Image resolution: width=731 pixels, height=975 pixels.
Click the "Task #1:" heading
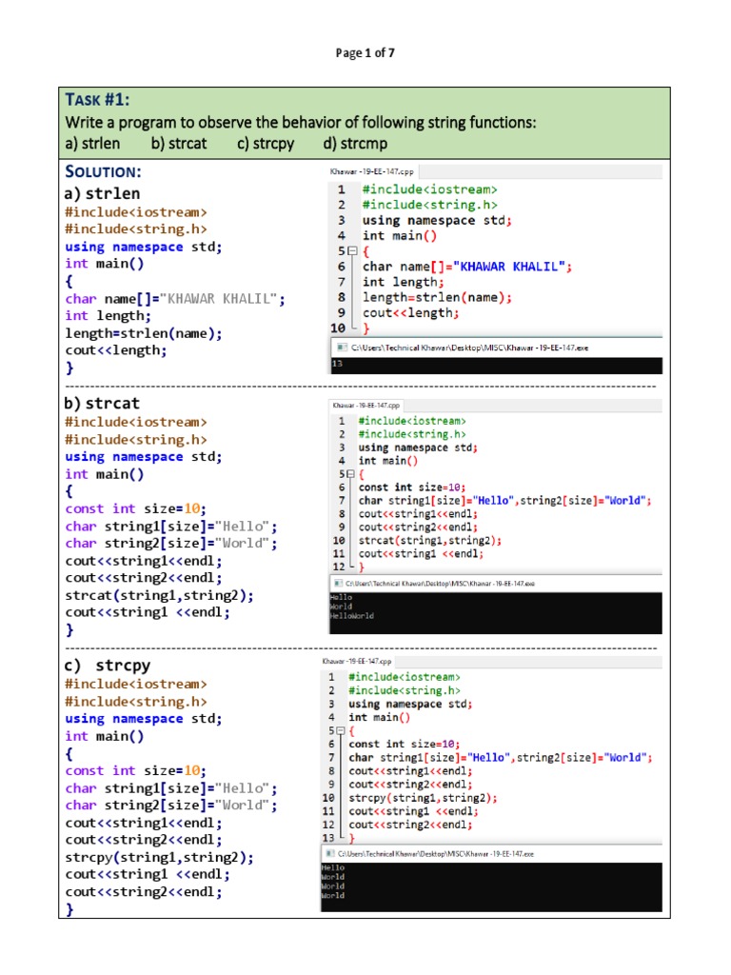(x=97, y=102)
